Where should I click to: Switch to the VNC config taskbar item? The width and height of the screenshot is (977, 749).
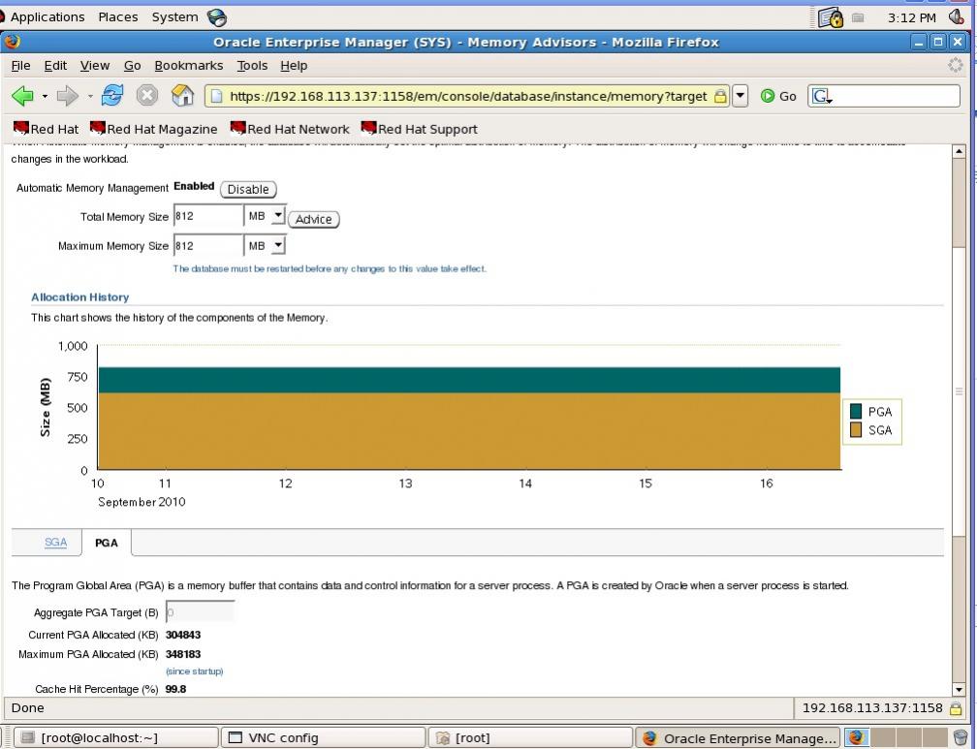[324, 738]
